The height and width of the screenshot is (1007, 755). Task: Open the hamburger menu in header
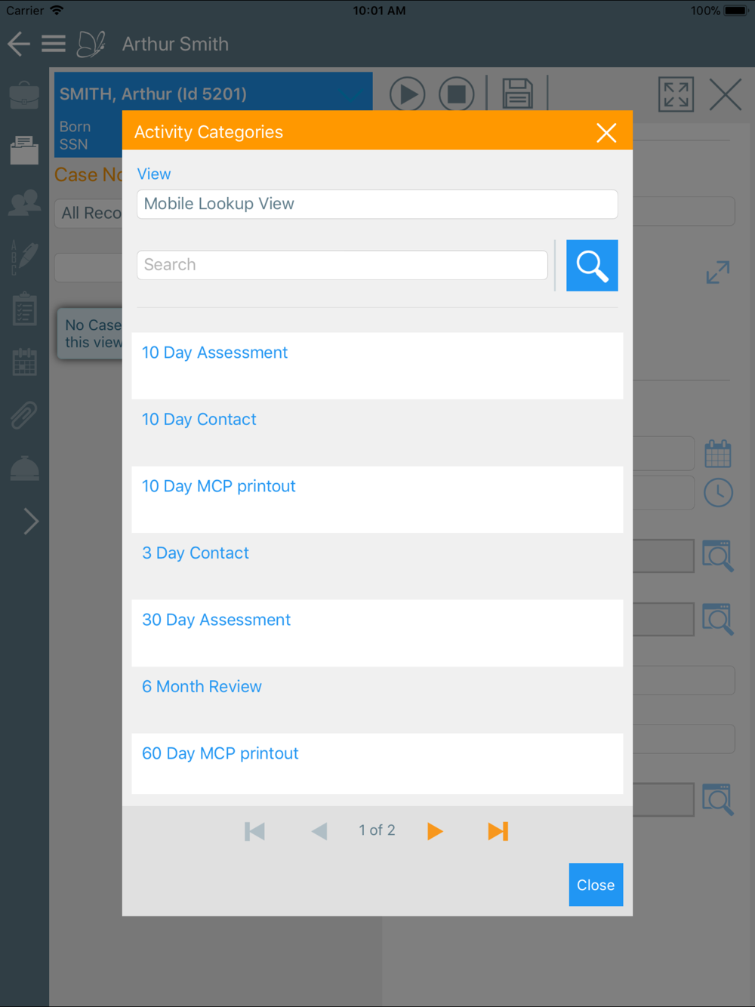click(x=53, y=44)
